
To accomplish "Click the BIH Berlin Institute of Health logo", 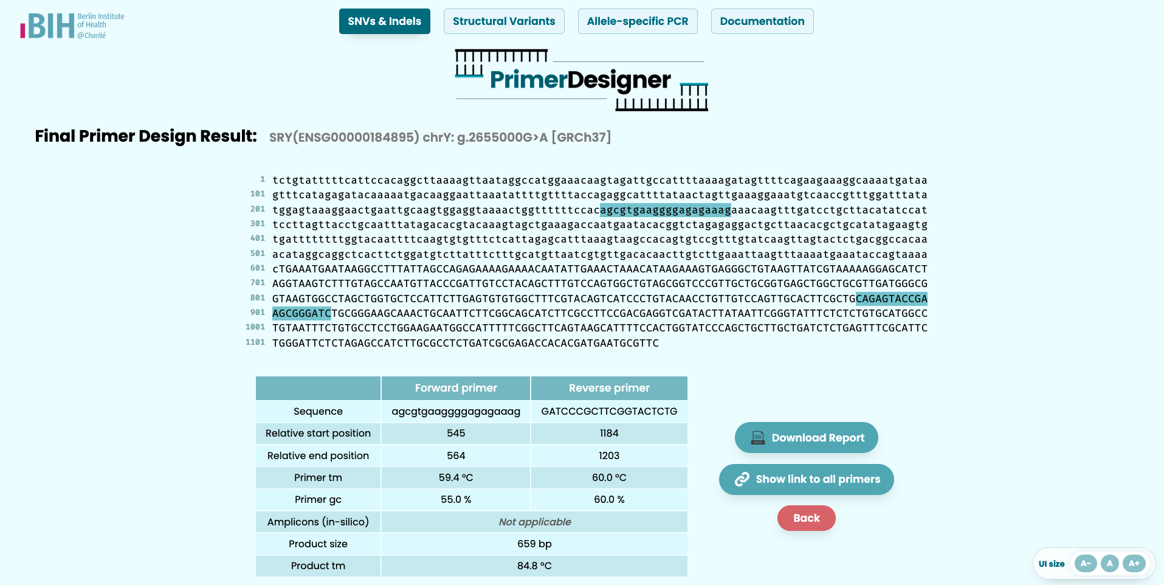I will [72, 26].
